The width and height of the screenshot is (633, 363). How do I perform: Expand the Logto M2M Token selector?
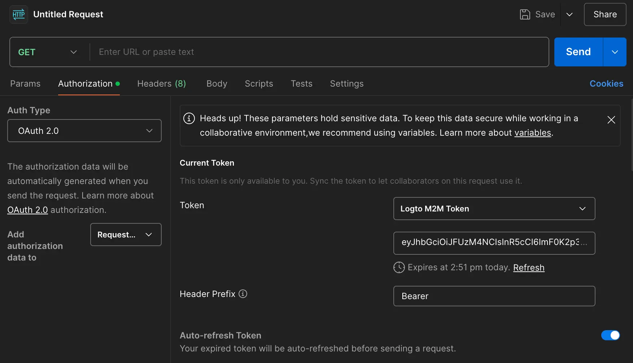tap(494, 209)
